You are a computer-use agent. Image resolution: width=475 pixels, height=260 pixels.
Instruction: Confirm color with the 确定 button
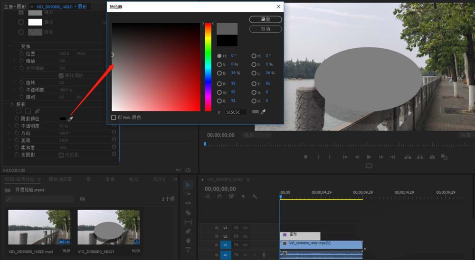pos(266,19)
